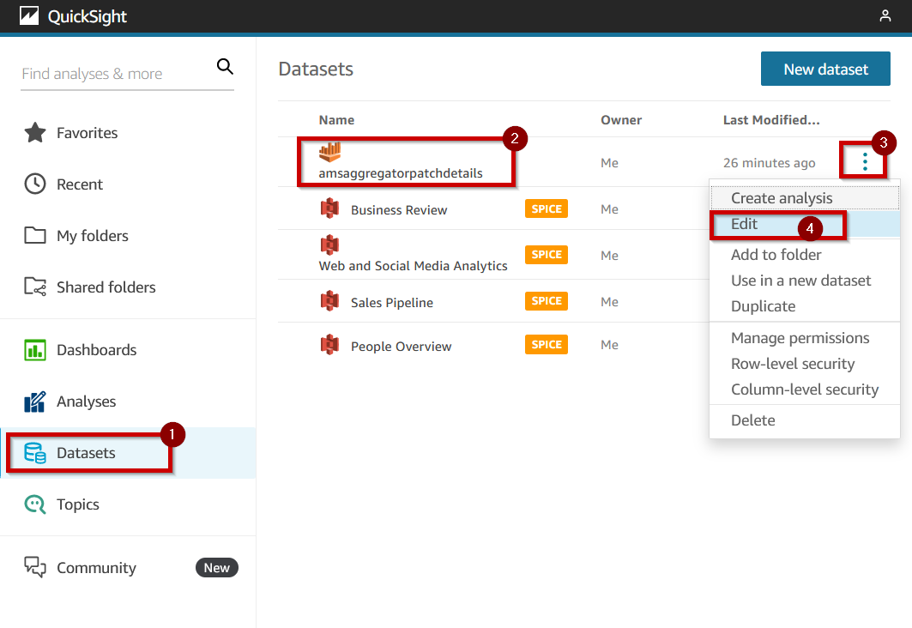This screenshot has width=912, height=628.
Task: Click the New dataset button
Action: (825, 69)
